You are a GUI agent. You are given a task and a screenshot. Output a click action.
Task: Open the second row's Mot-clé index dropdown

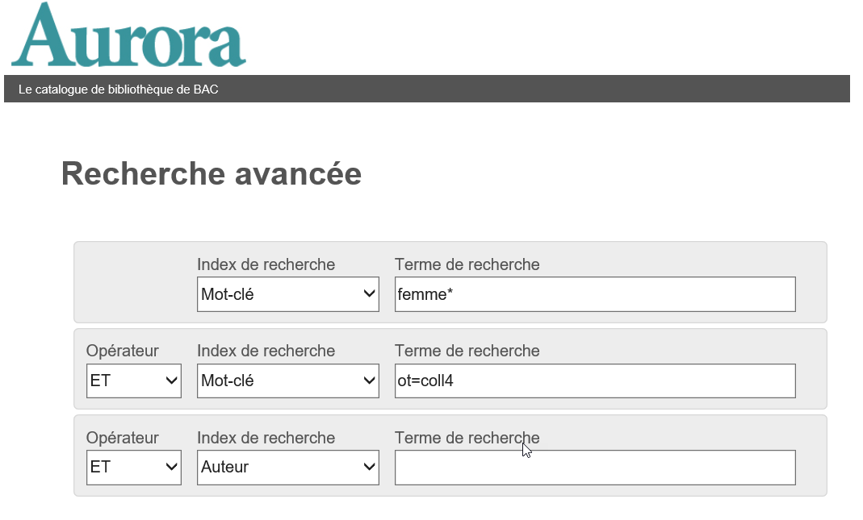[287, 381]
